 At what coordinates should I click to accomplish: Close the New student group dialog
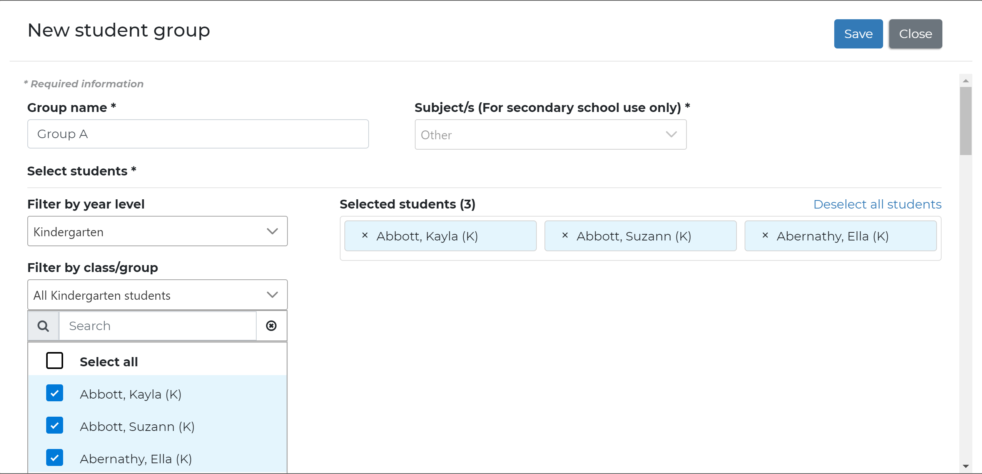915,34
